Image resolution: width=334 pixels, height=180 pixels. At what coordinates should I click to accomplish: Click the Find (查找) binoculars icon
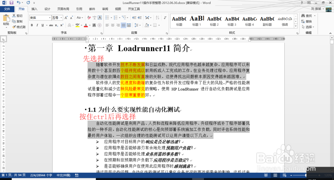pos(303,16)
